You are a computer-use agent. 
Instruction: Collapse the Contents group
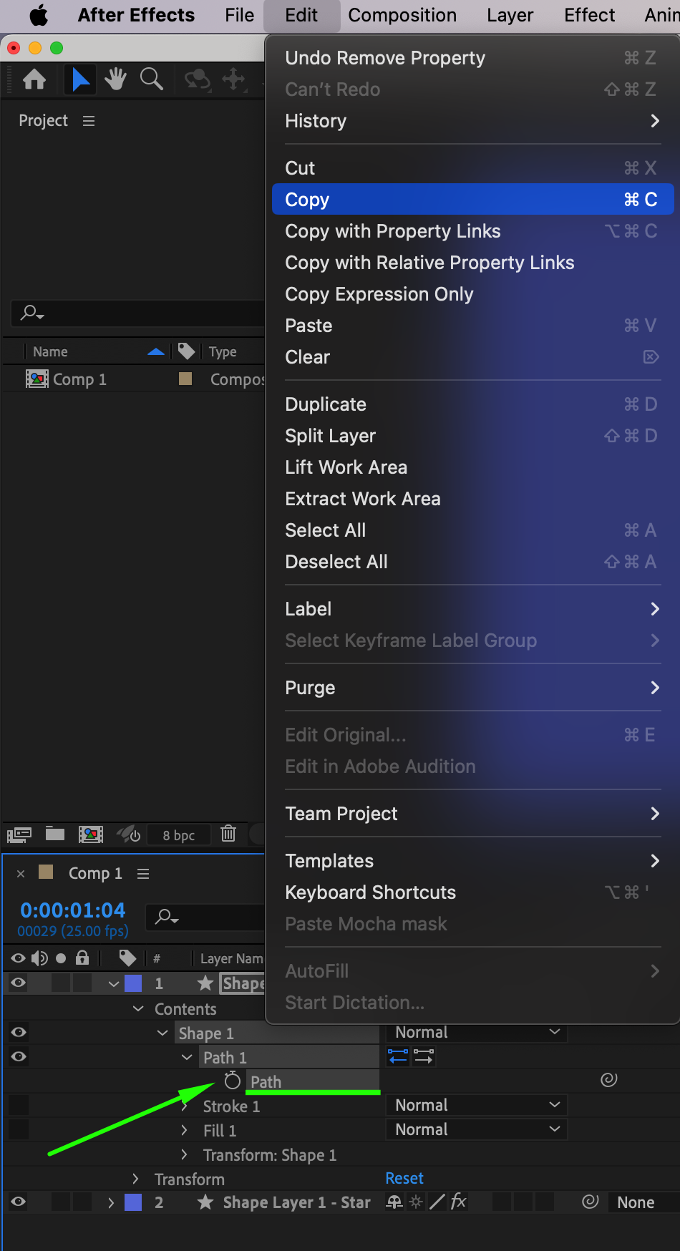[138, 1008]
